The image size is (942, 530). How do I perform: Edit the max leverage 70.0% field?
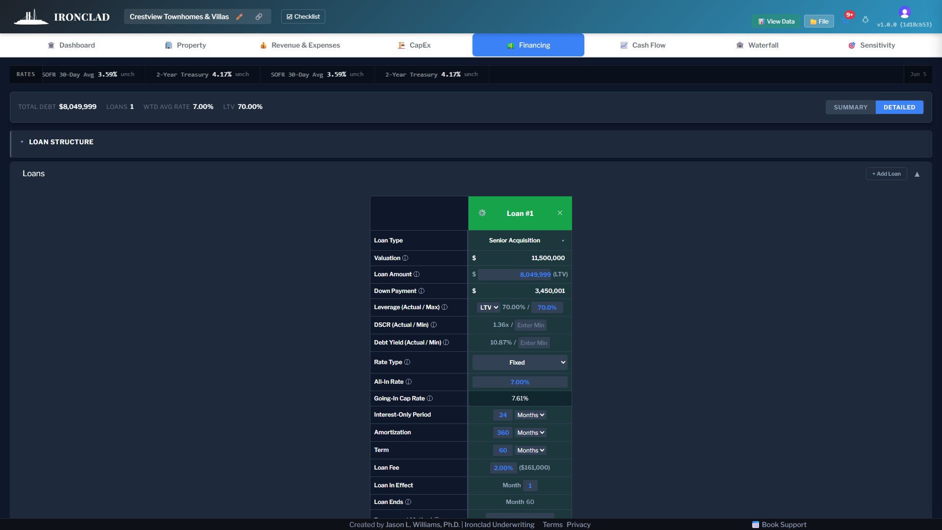coord(547,308)
